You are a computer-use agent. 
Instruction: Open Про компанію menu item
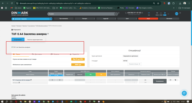(x=64, y=19)
